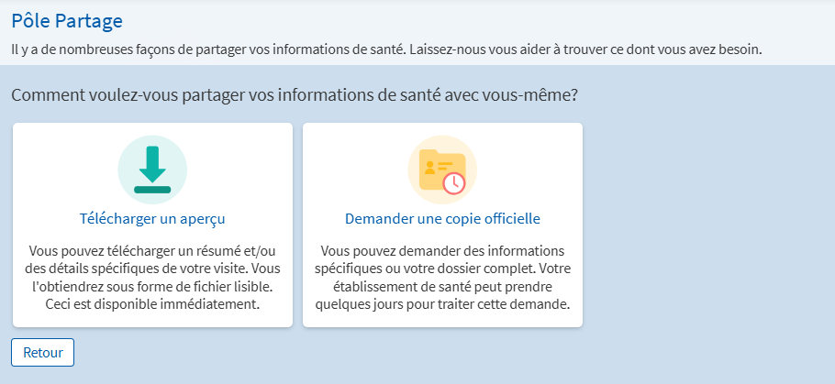Click the 'des détails spécifiques de votre visite' line
This screenshot has width=835, height=384.
[152, 269]
